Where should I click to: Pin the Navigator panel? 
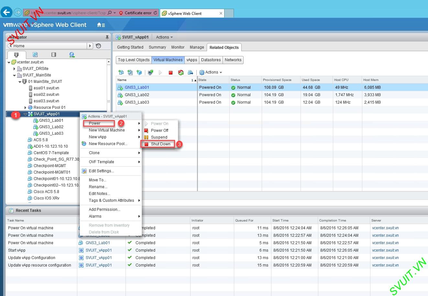pyautogui.click(x=107, y=37)
